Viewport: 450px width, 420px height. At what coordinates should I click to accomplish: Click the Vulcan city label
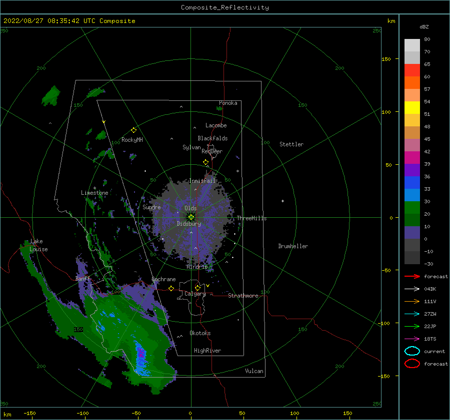[254, 371]
